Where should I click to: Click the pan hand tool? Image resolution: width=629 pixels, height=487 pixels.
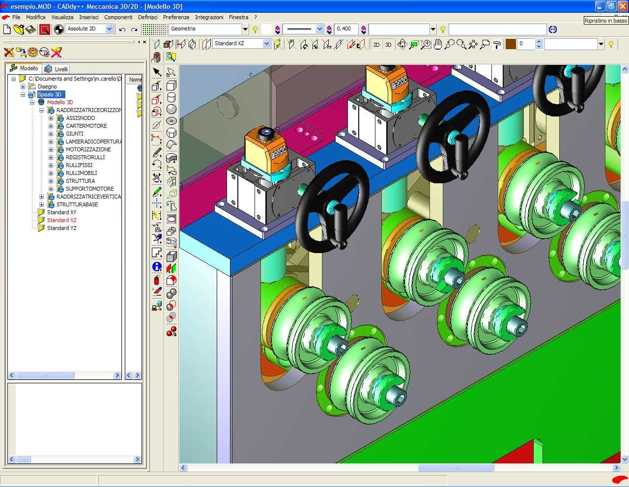click(438, 44)
